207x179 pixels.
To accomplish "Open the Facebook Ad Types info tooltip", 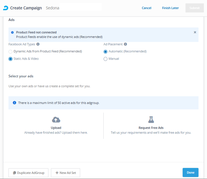I will tap(38, 44).
